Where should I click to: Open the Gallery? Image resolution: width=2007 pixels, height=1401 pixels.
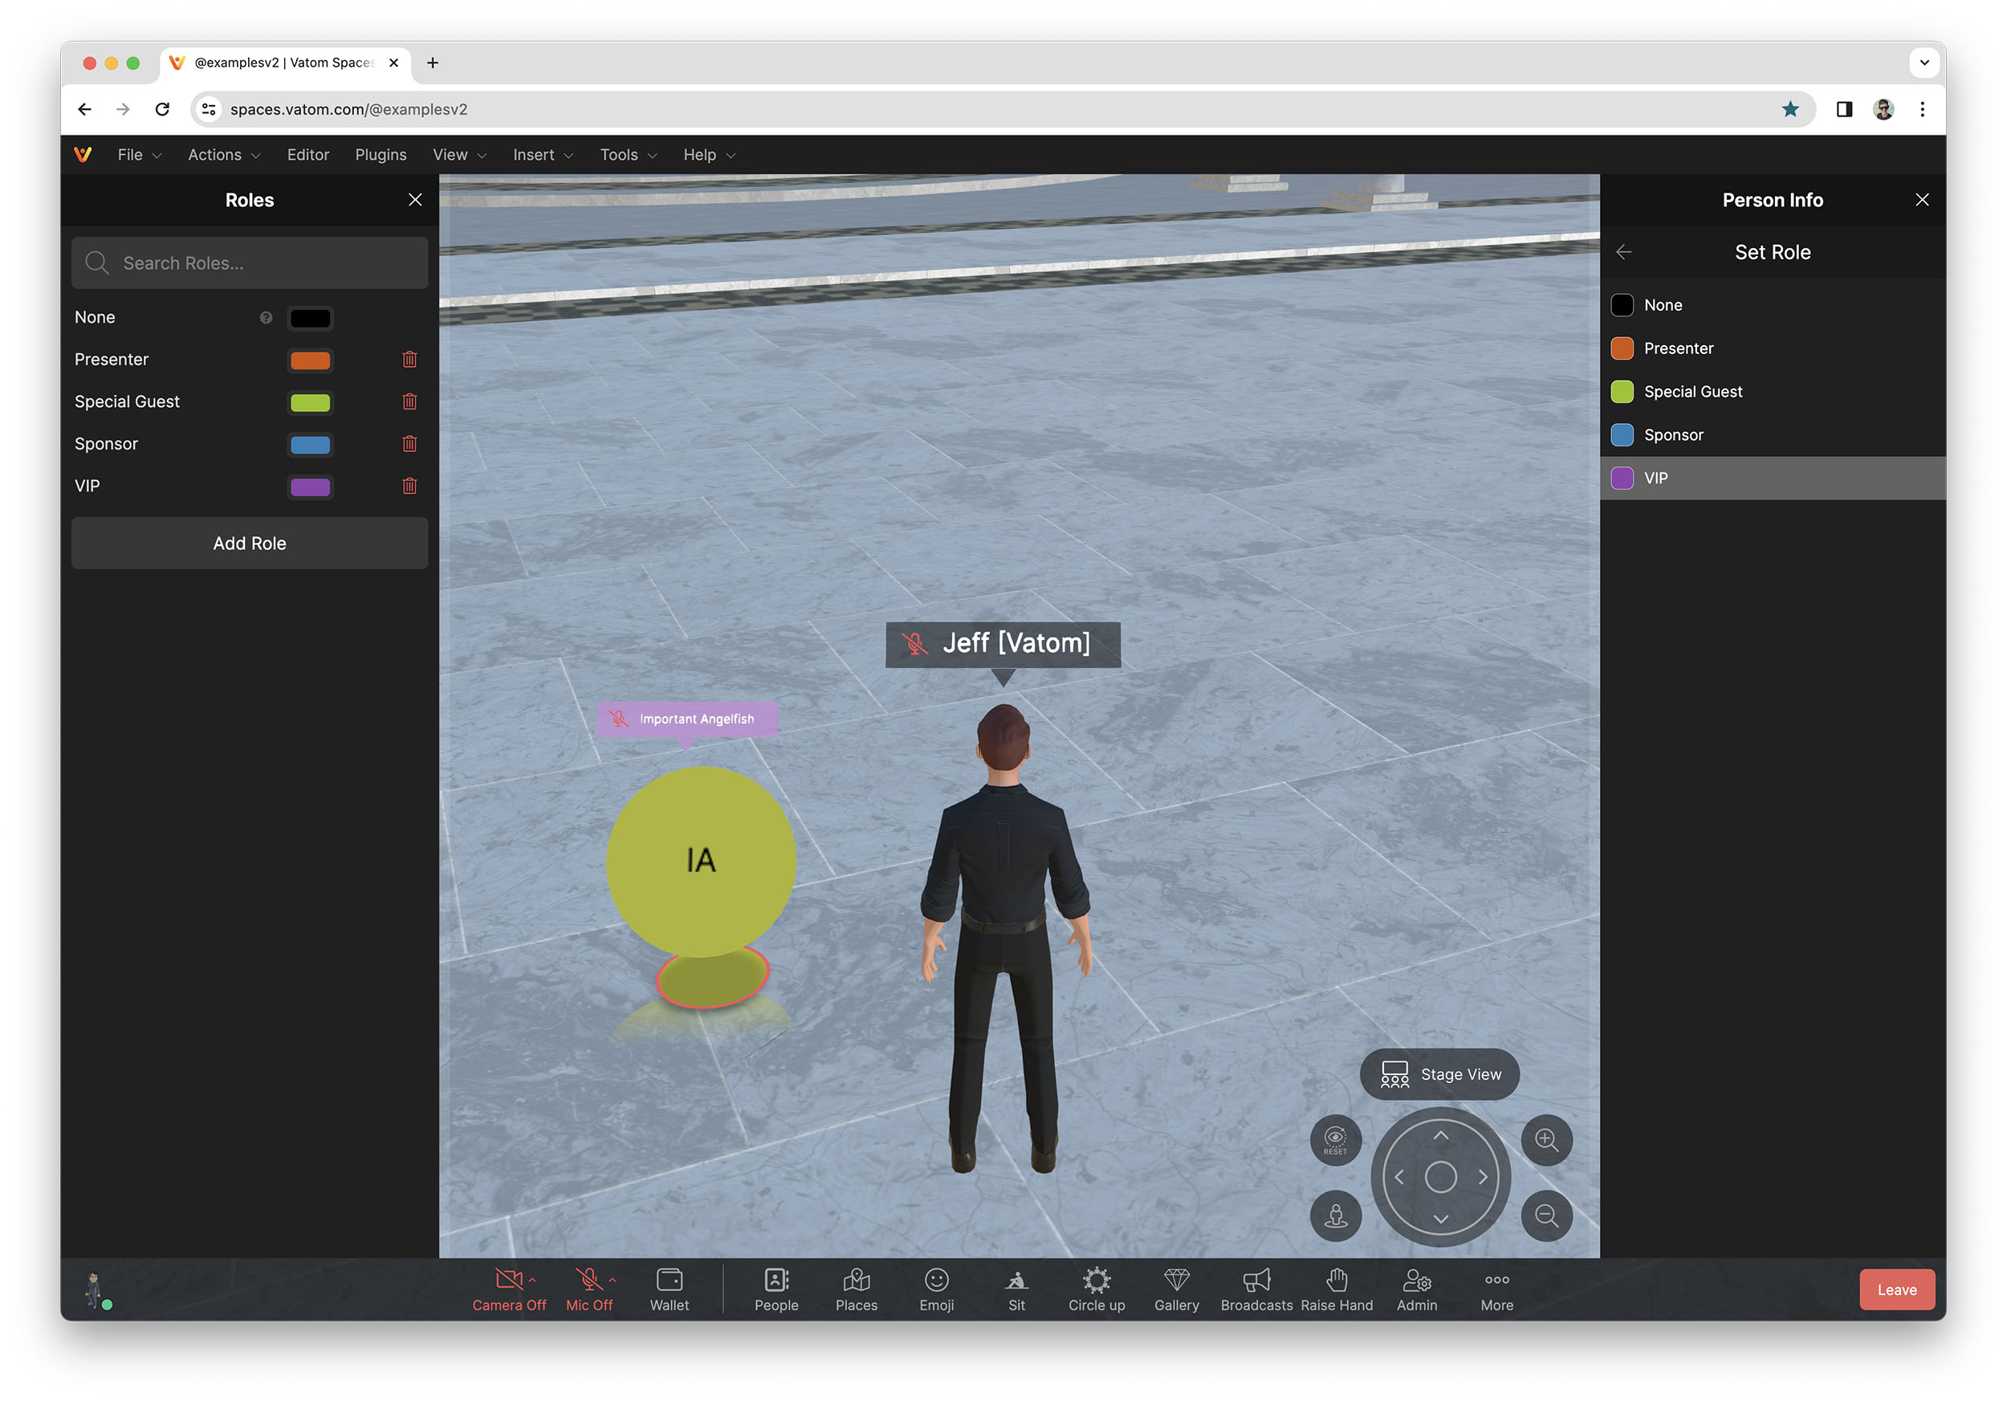pos(1177,1289)
